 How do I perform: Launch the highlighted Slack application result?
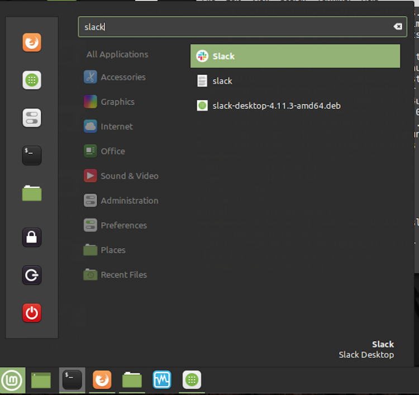pyautogui.click(x=296, y=56)
